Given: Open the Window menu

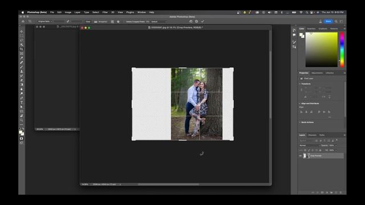Looking at the screenshot, I should (141, 13).
